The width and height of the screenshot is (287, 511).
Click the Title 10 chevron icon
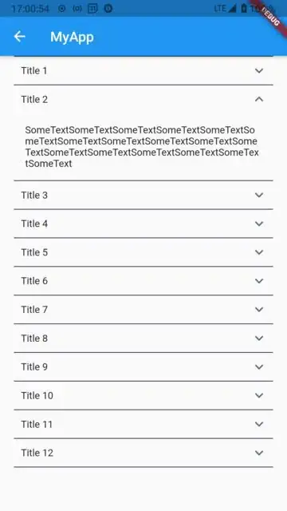coord(258,396)
